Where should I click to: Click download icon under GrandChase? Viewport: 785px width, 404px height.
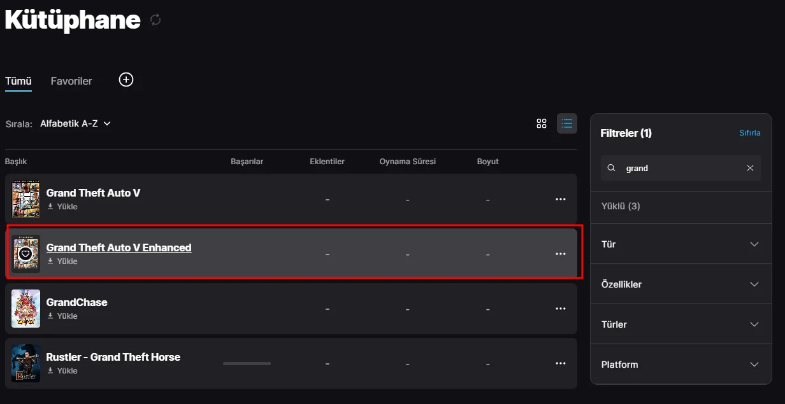coord(50,316)
